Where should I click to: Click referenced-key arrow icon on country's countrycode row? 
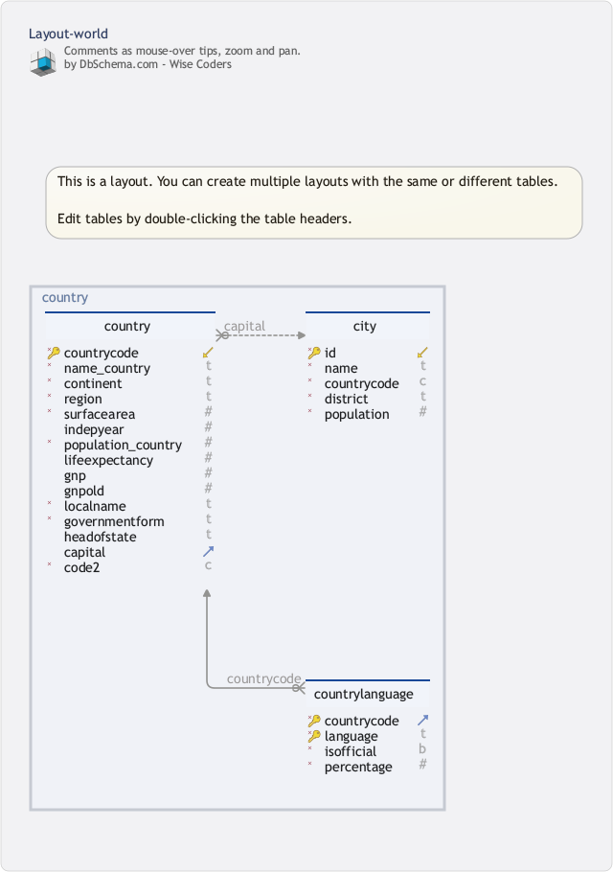[x=208, y=353]
